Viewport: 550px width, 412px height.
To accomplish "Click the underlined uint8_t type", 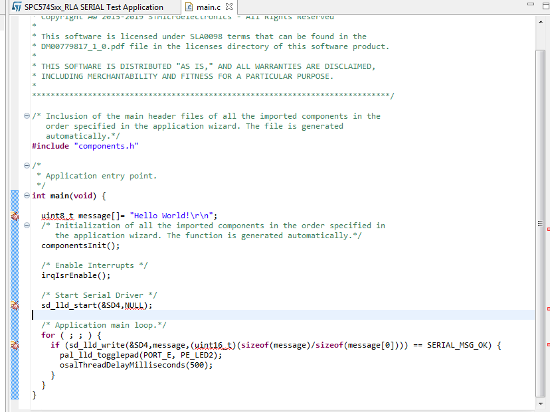I will (x=58, y=216).
